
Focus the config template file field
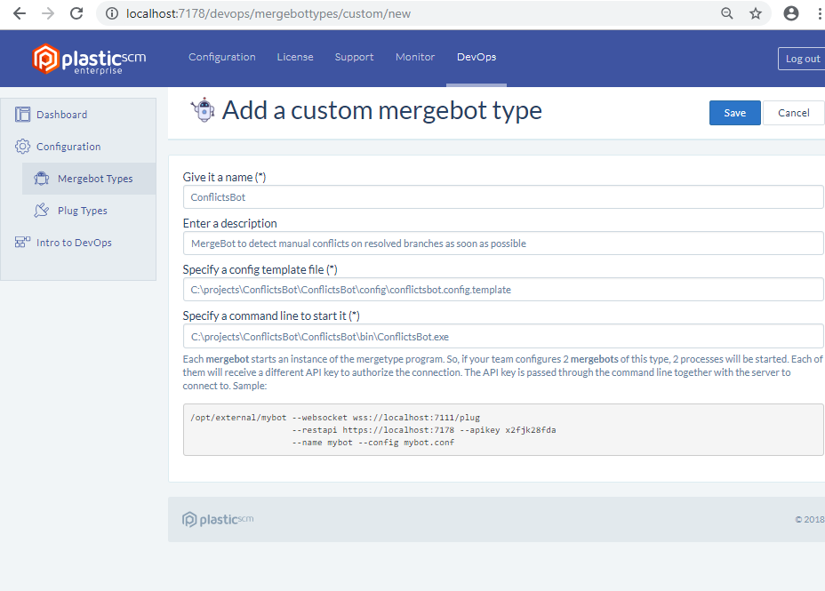click(x=503, y=290)
